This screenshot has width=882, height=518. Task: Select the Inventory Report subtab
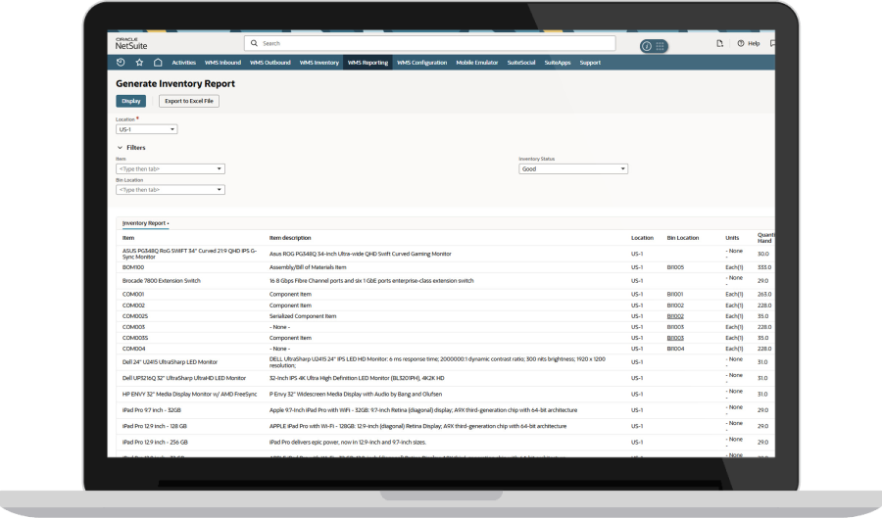pos(144,223)
